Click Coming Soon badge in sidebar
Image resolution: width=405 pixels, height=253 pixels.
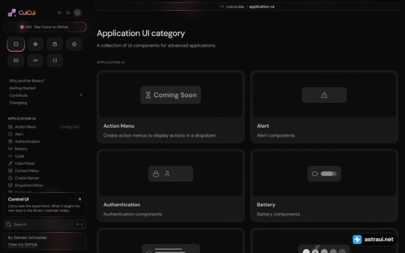[x=70, y=126]
